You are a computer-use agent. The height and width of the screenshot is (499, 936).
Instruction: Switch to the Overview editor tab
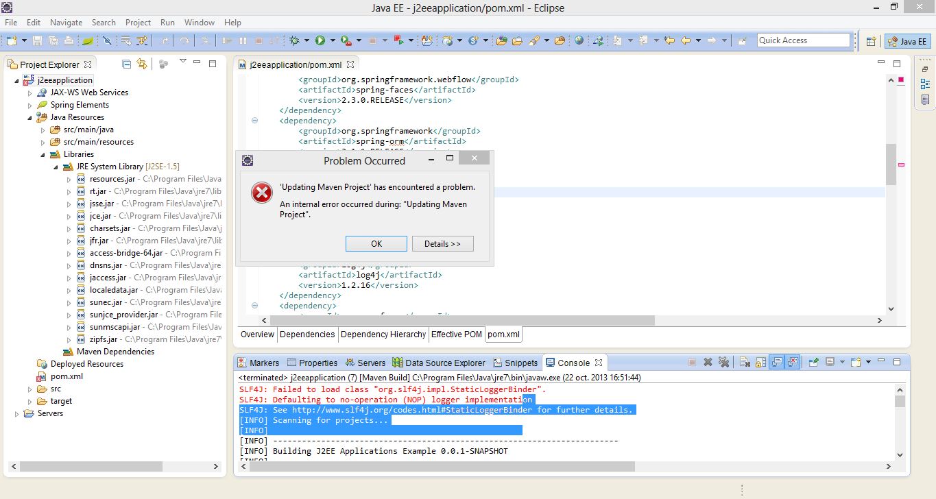(x=257, y=334)
